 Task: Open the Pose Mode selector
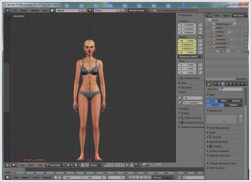(55, 165)
